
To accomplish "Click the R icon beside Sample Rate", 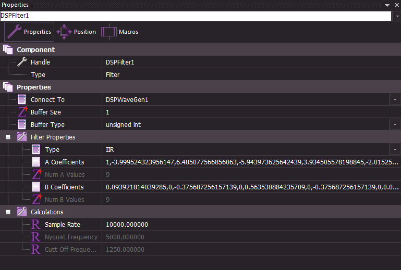I will coord(36,224).
